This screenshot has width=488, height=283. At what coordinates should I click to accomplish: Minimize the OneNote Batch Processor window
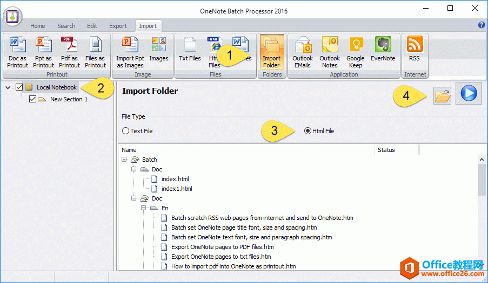click(426, 9)
